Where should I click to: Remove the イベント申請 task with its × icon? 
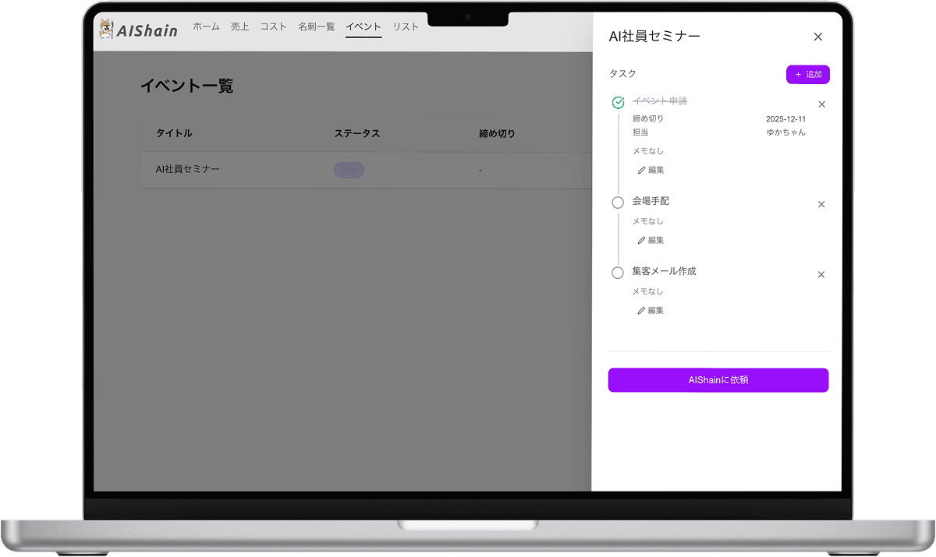tap(821, 104)
